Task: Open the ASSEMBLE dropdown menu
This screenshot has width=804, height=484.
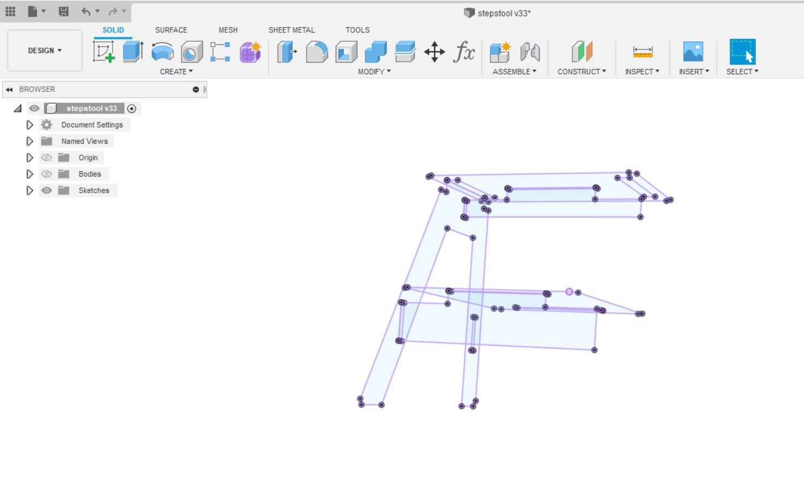Action: click(x=514, y=72)
